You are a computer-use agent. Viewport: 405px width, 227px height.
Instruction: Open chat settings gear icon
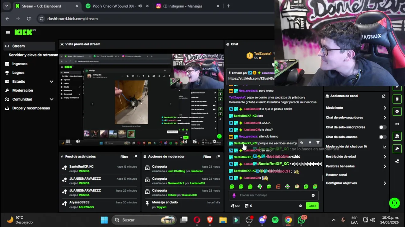click(300, 206)
